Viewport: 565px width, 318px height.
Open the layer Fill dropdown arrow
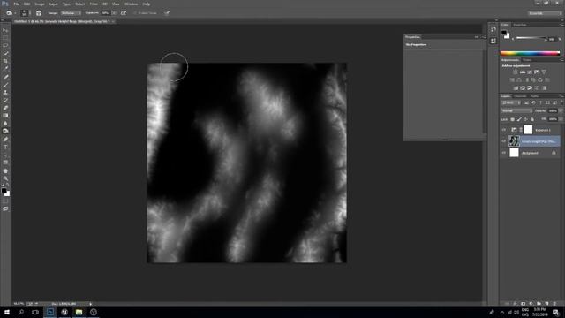(x=561, y=119)
